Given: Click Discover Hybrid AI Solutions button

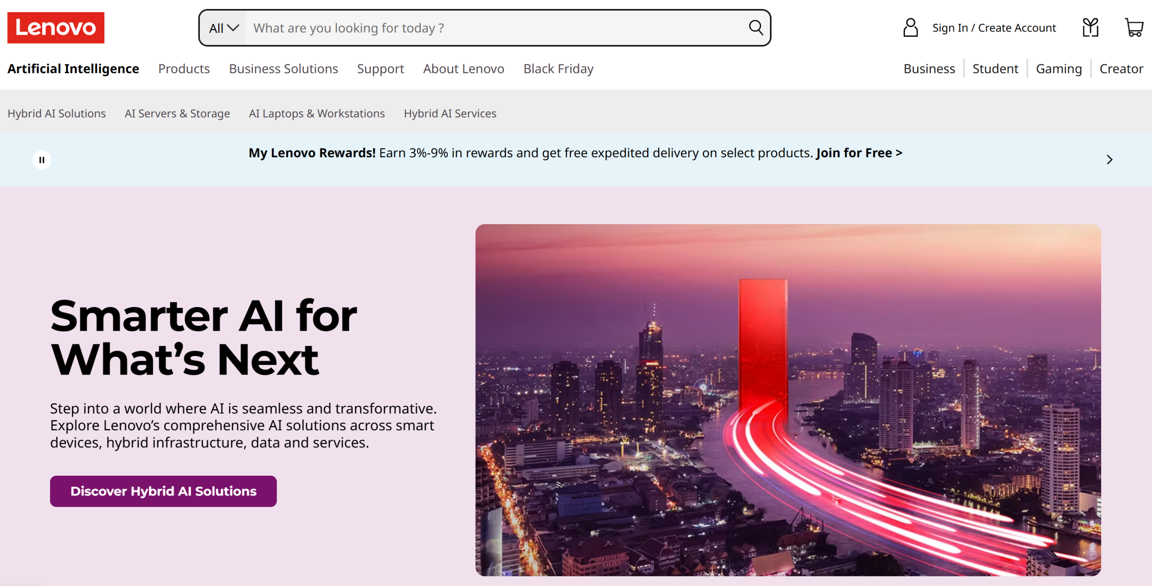Looking at the screenshot, I should 163,491.
